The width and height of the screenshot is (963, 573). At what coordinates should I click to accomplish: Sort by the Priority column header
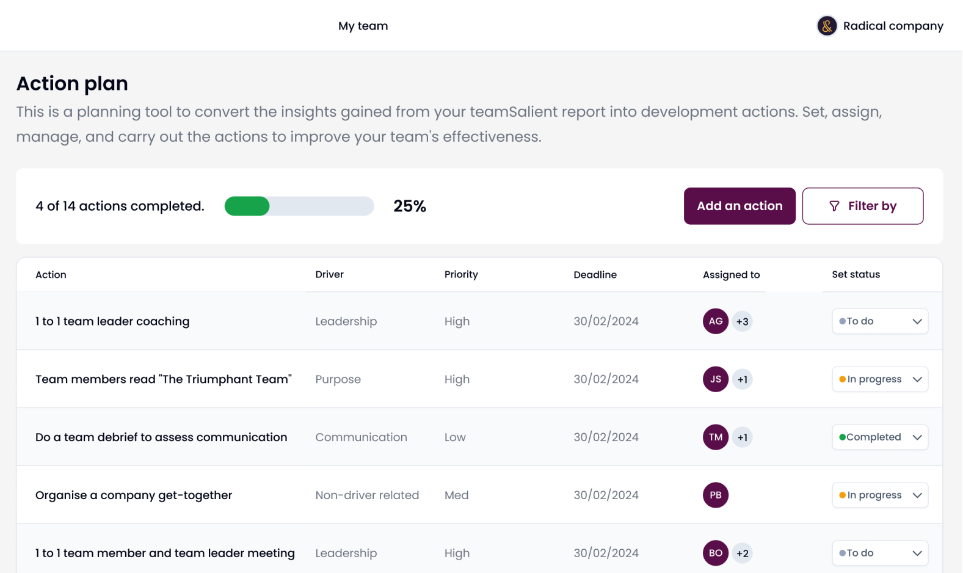pyautogui.click(x=461, y=274)
